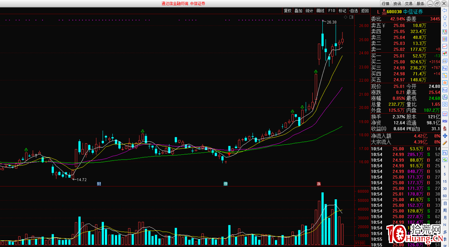Switch to daily 日 period

[x=445, y=203]
